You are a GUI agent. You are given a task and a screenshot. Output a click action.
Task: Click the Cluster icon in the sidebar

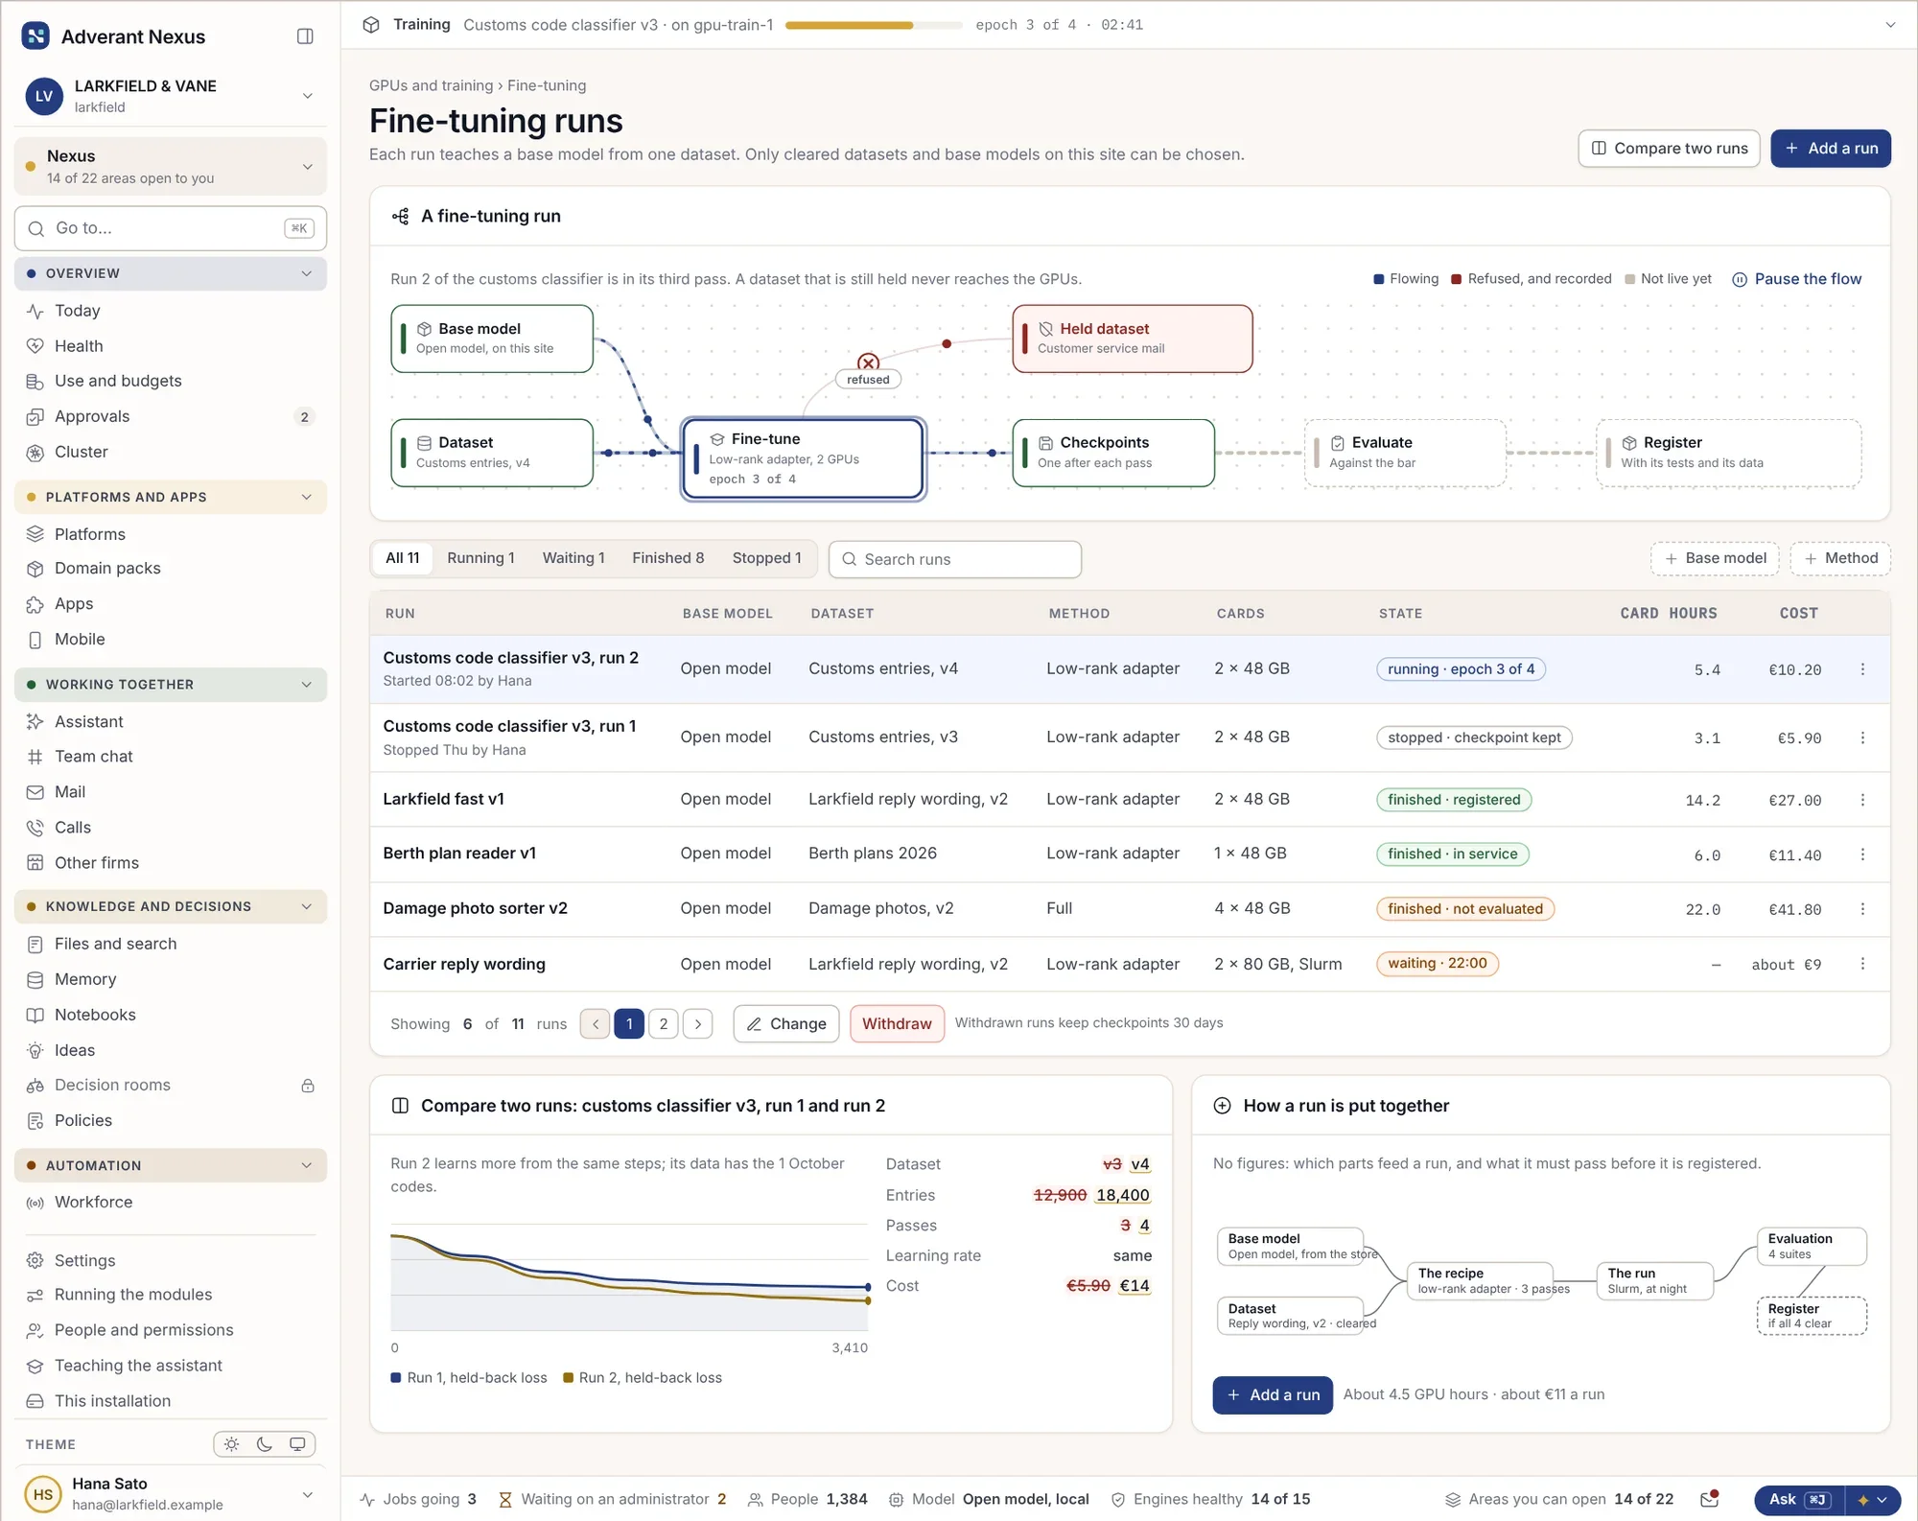click(x=35, y=453)
